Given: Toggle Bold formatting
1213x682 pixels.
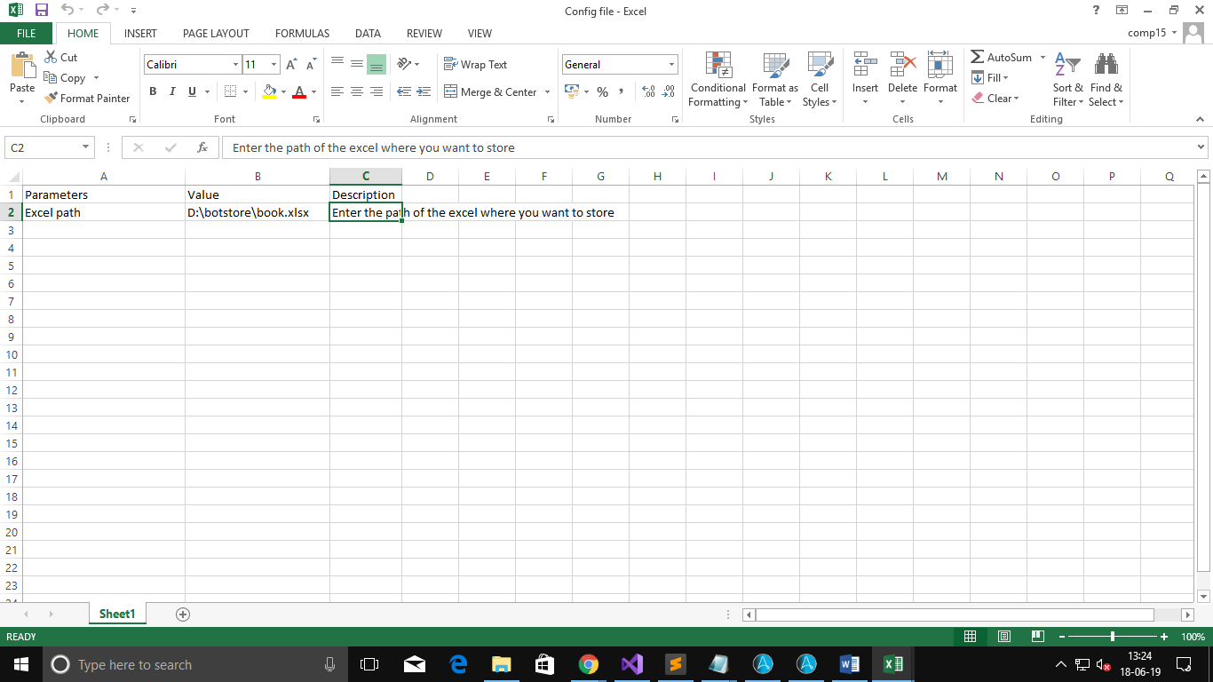Looking at the screenshot, I should click(x=153, y=91).
